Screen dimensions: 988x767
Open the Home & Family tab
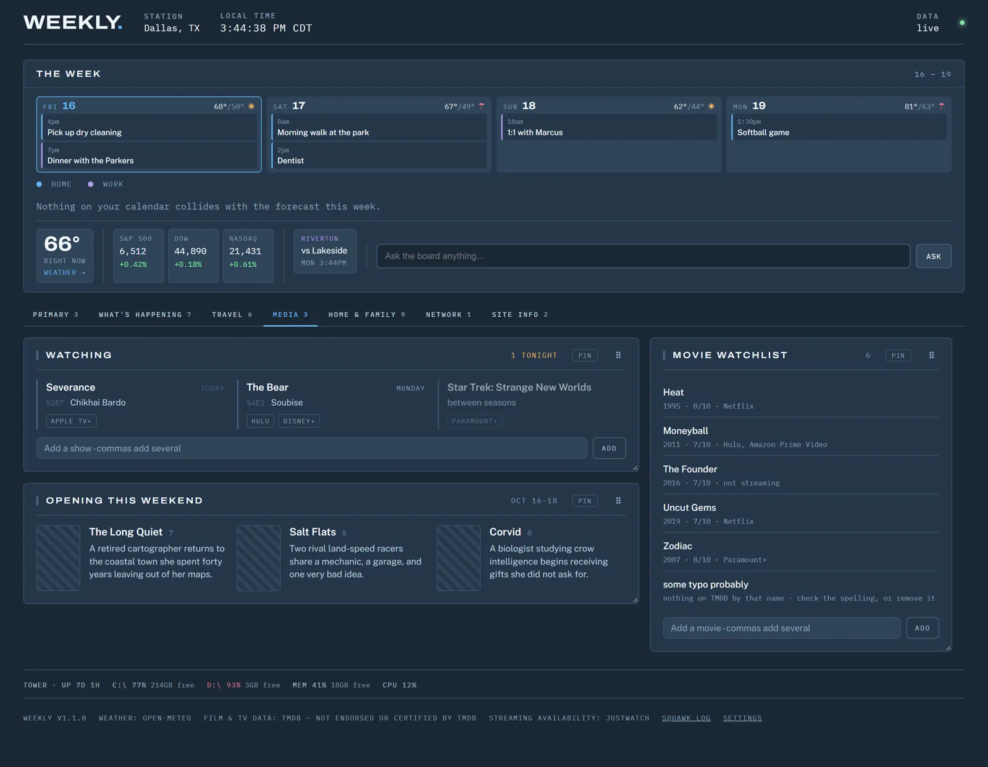point(367,315)
